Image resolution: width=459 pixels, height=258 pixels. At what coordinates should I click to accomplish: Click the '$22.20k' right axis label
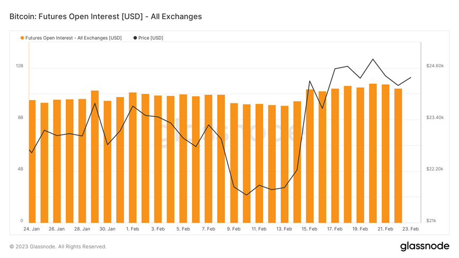point(435,169)
